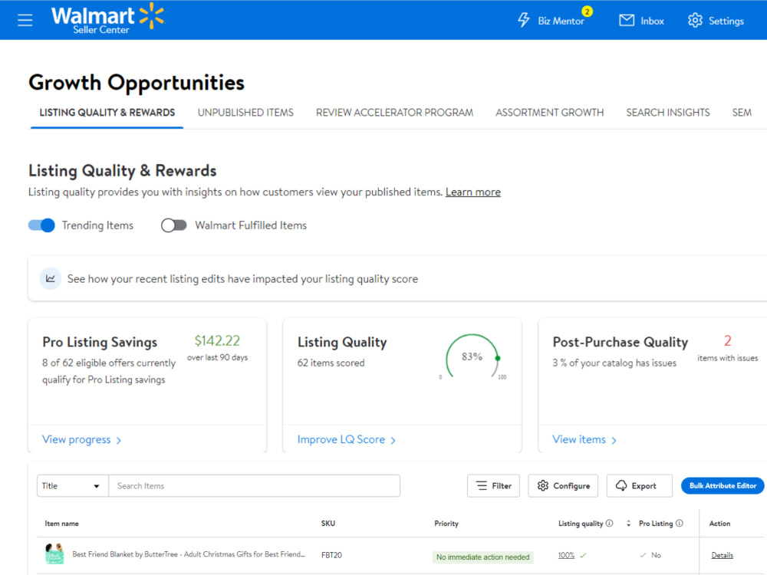Click the 62 items scored text
The height and width of the screenshot is (575, 767).
coord(331,363)
